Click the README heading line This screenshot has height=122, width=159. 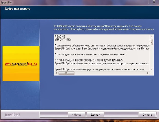(60, 36)
